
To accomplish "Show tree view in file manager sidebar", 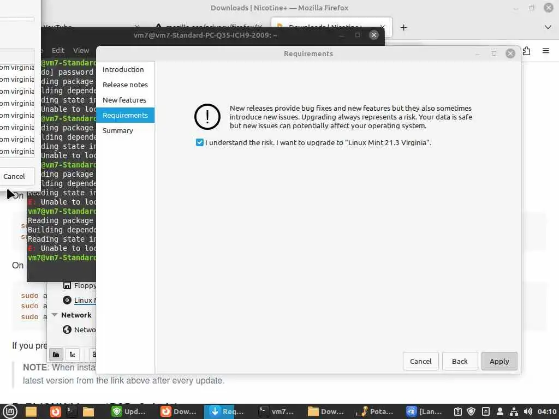I will tap(73, 354).
